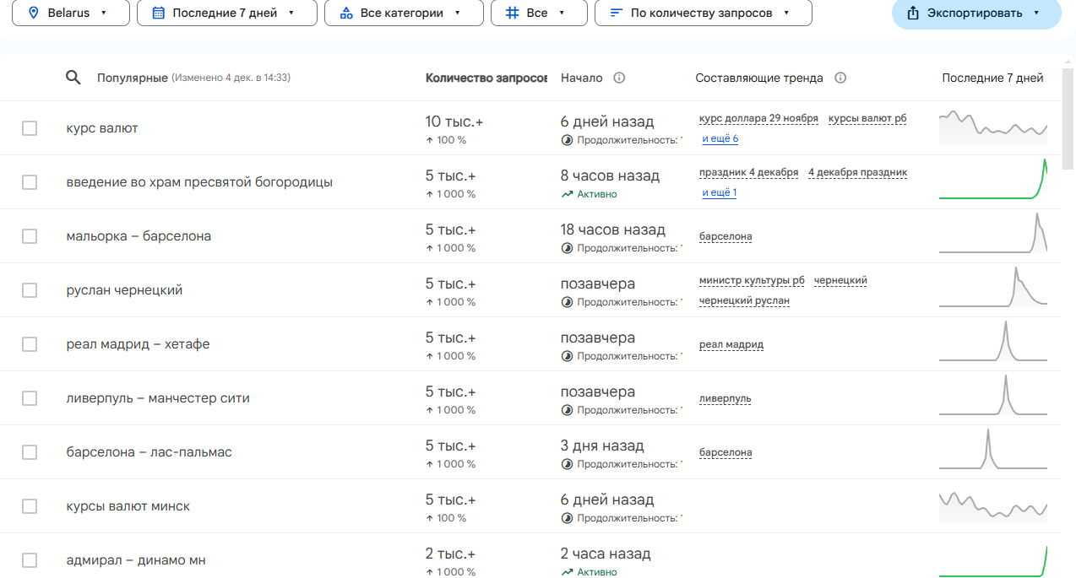Click the duration clock icon in барселона – лас-пальмас row
1076x578 pixels.
tap(567, 464)
